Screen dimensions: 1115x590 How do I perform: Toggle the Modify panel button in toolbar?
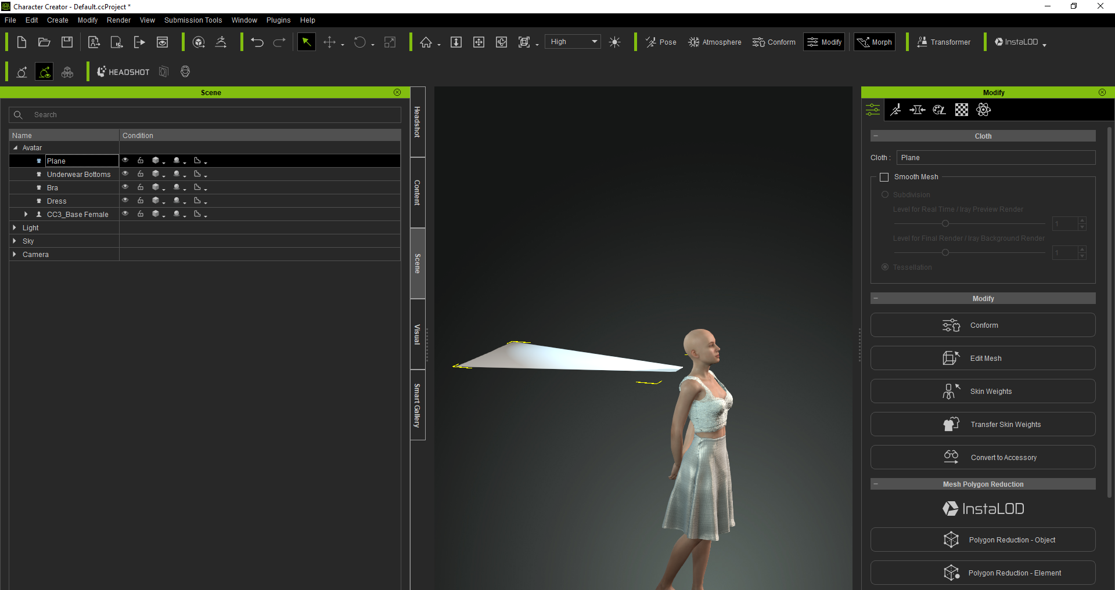[824, 42]
